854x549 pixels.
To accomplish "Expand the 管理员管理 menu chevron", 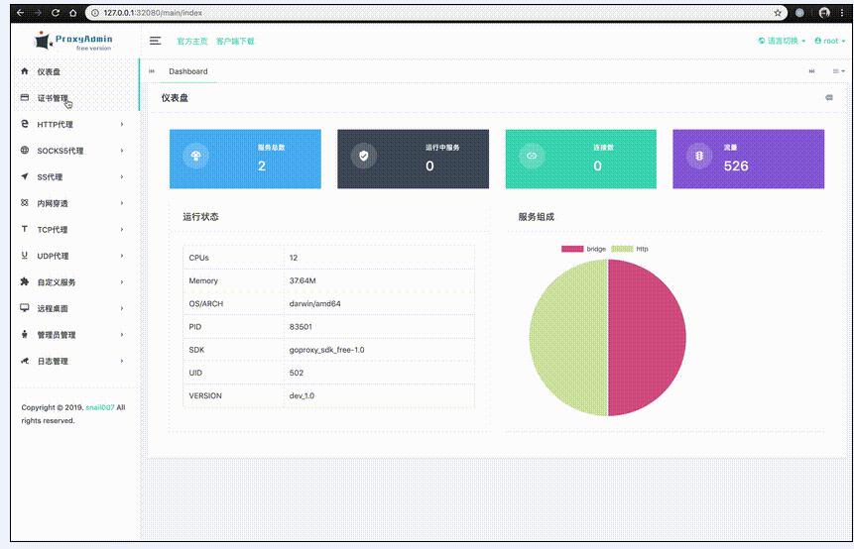I will 122,335.
